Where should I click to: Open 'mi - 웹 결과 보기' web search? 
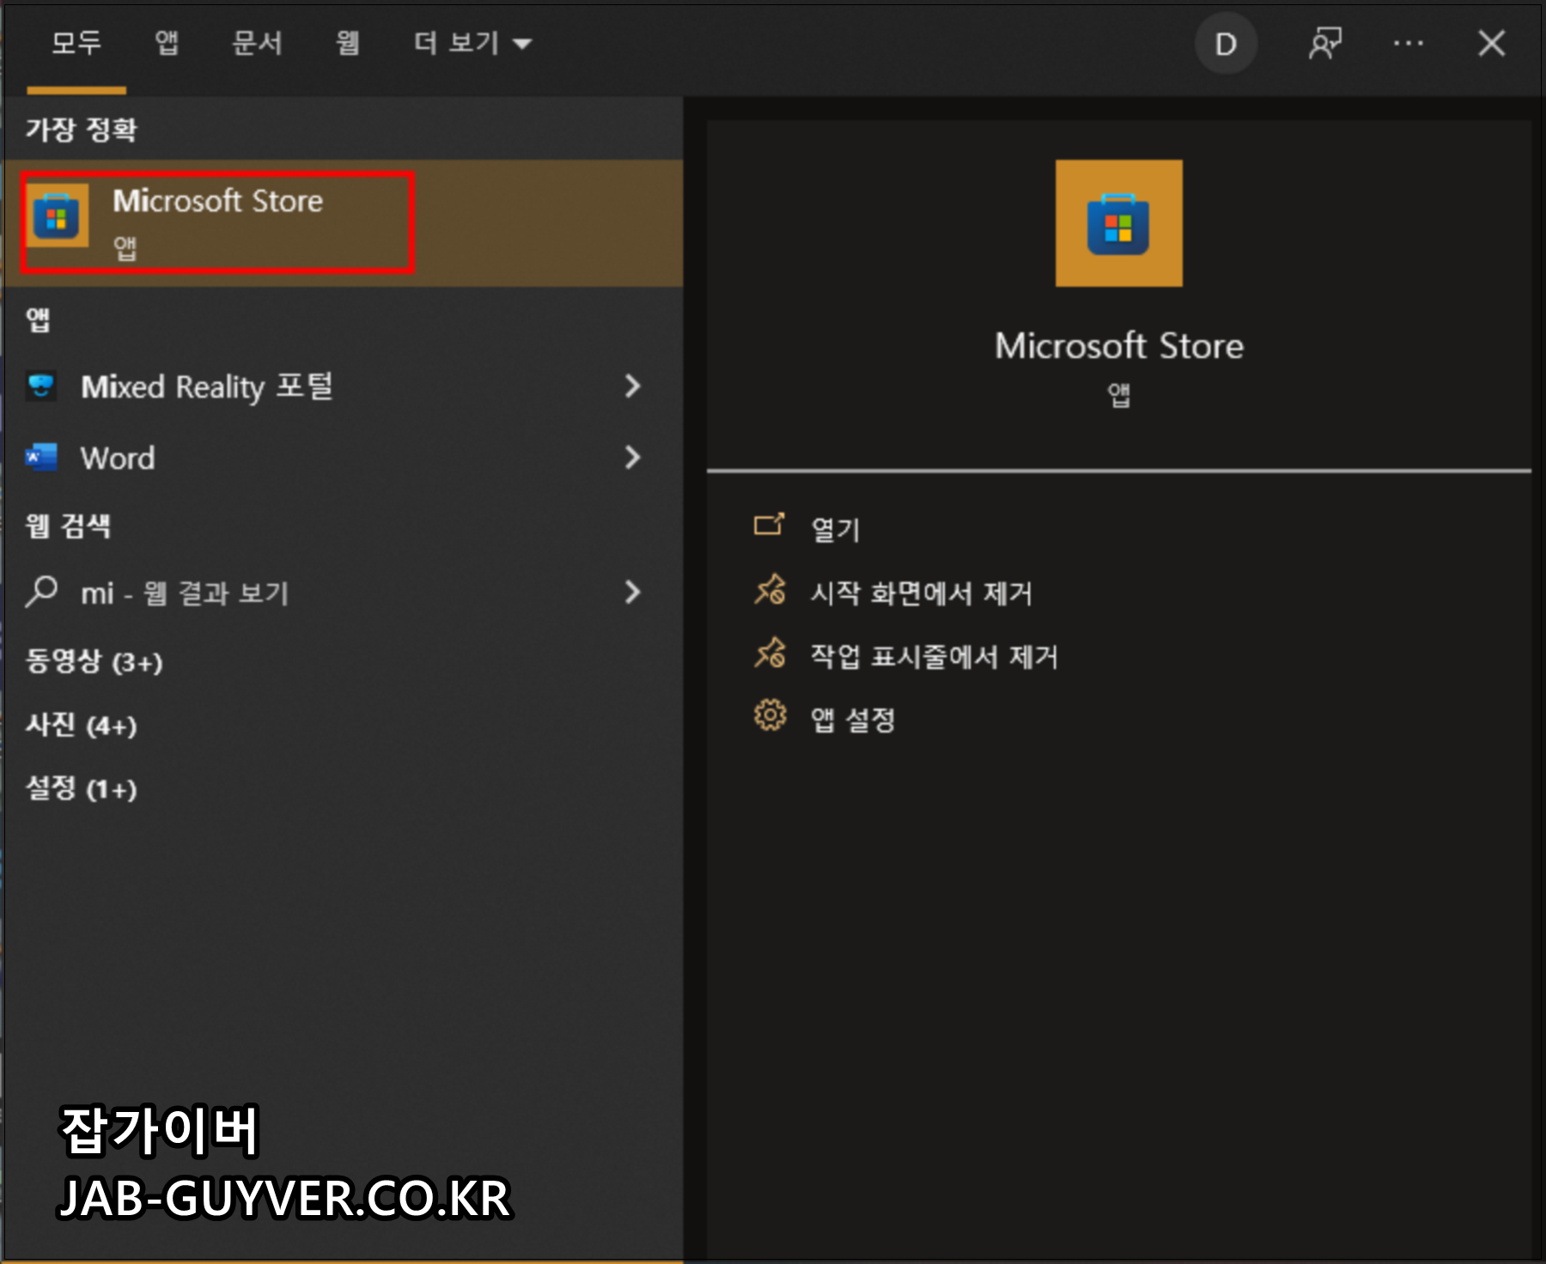344,592
